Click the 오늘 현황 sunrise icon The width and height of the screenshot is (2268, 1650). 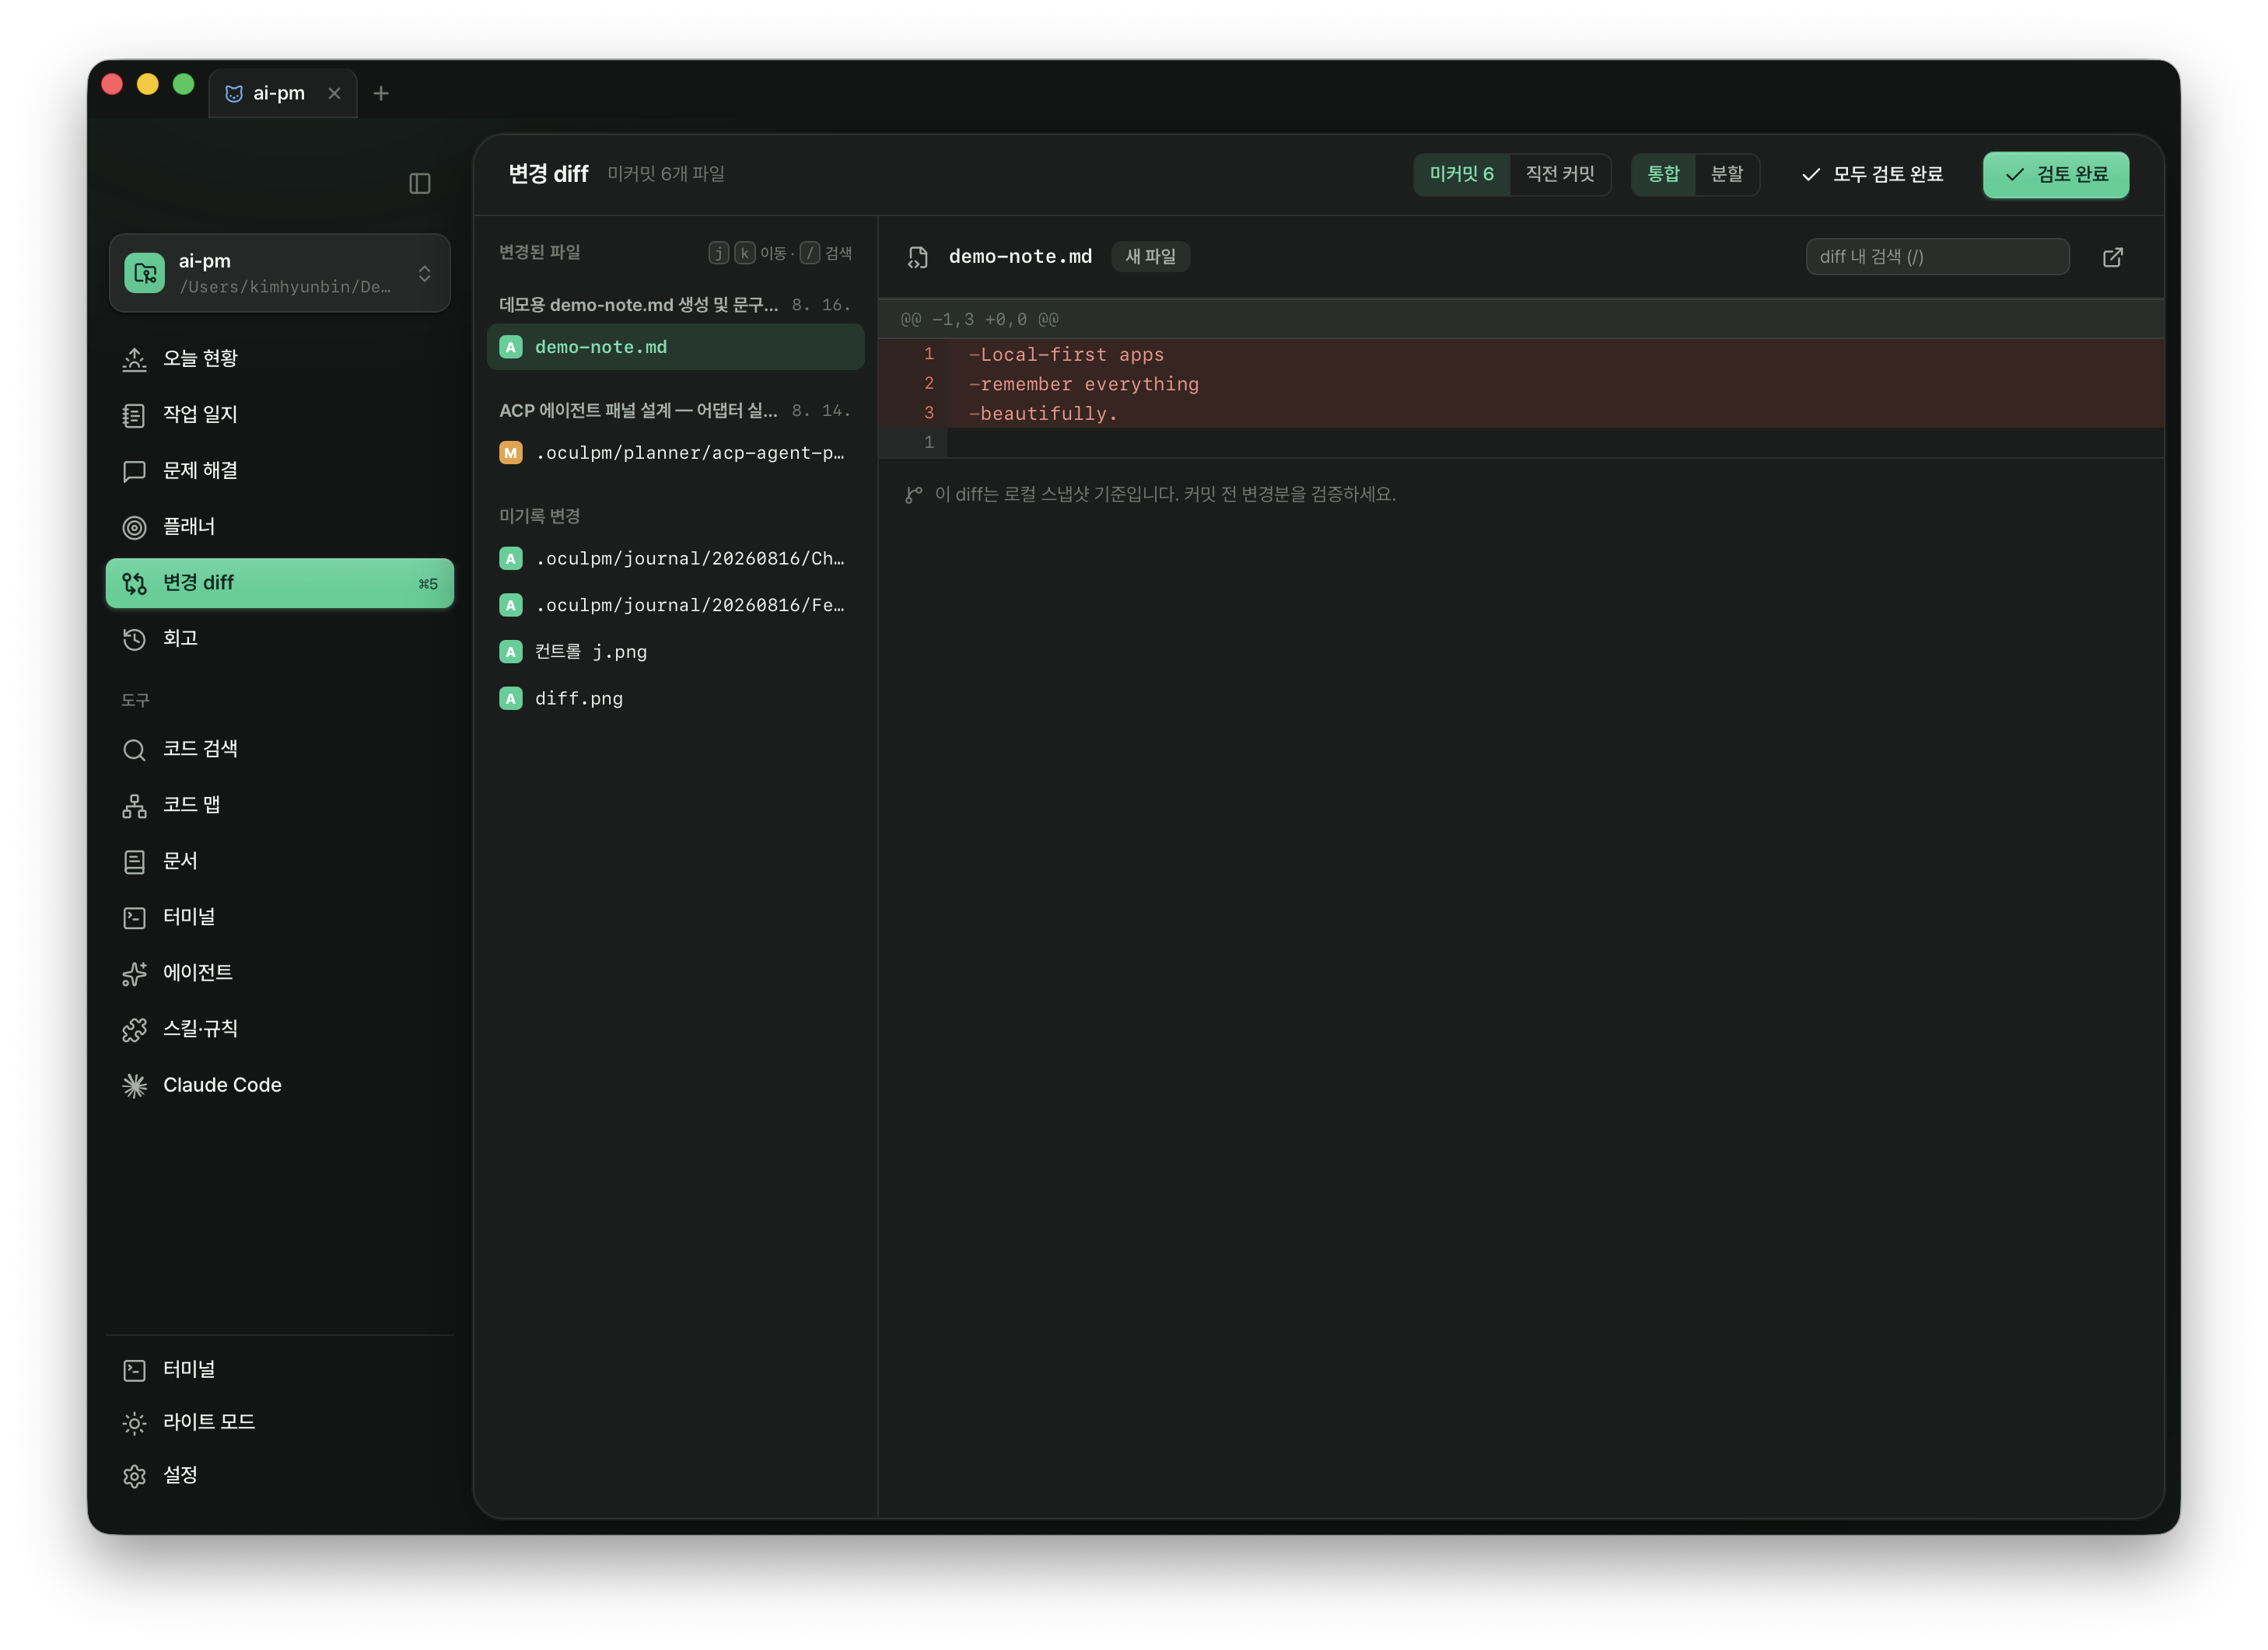134,359
